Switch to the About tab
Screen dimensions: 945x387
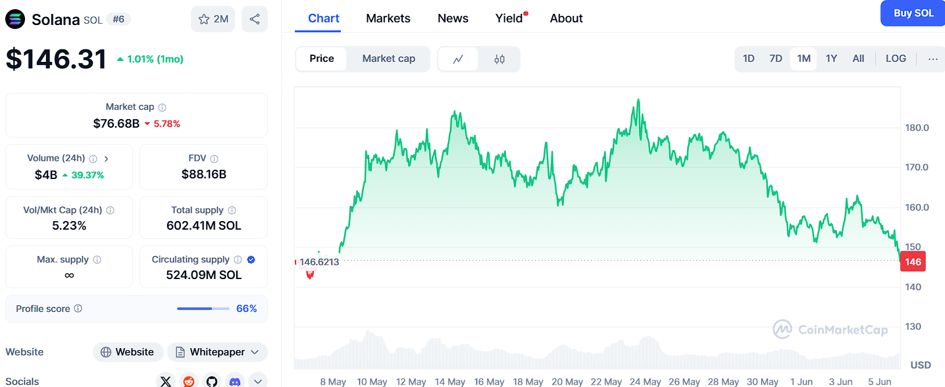(567, 18)
